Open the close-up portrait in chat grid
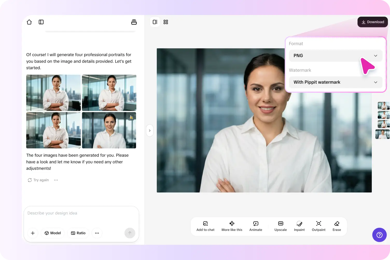390x260 pixels. pos(109,130)
